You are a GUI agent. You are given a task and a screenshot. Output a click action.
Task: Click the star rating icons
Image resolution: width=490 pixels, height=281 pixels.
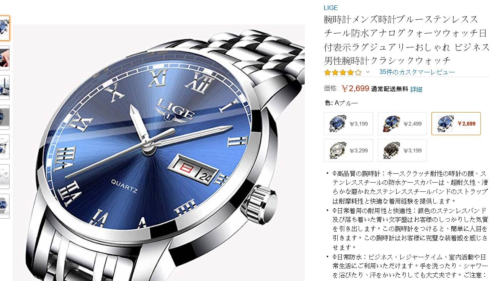[343, 72]
